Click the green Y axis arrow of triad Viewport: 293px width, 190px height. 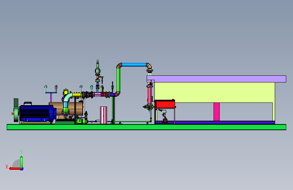(x=22, y=162)
